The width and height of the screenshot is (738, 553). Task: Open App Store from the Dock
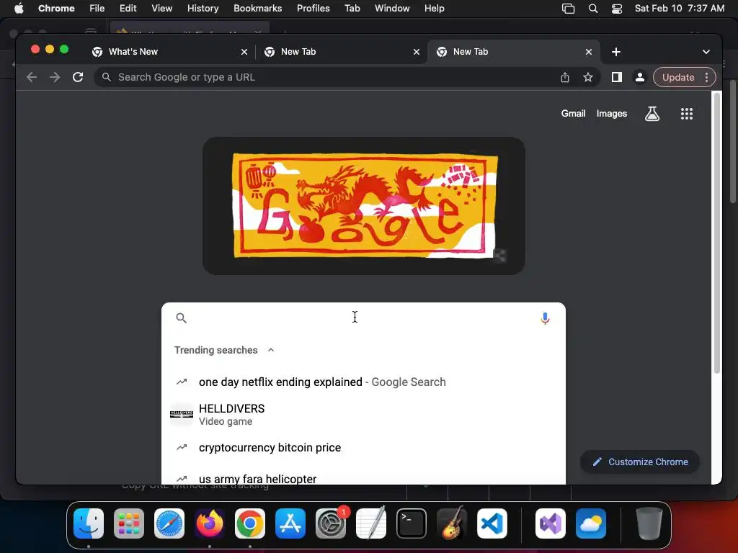click(x=290, y=523)
